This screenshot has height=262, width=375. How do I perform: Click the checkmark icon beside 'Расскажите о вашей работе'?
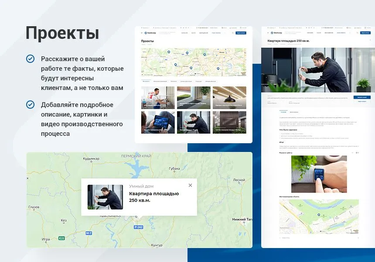coord(30,59)
